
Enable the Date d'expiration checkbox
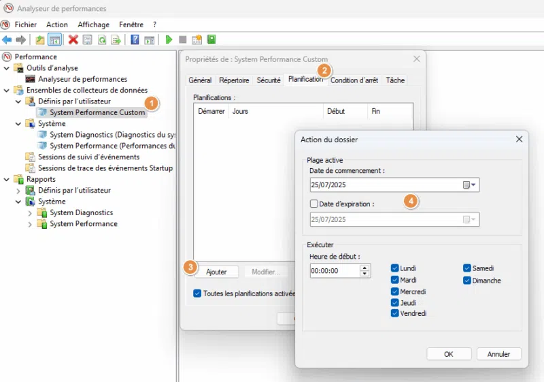(313, 203)
